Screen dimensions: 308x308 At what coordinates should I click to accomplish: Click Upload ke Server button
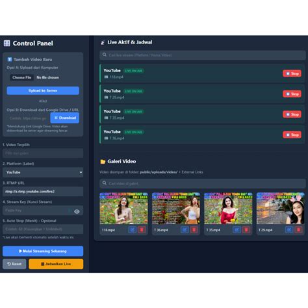[43, 90]
